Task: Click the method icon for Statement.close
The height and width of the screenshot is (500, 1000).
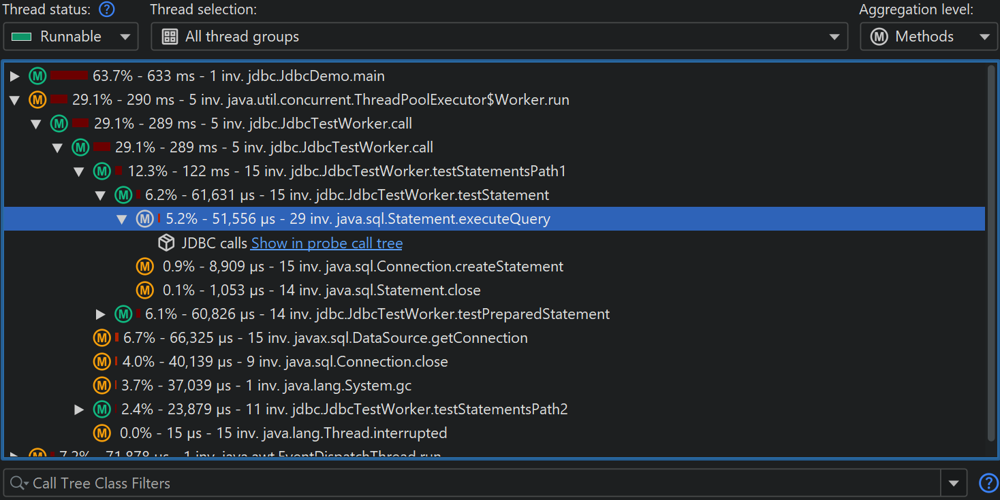Action: click(144, 290)
